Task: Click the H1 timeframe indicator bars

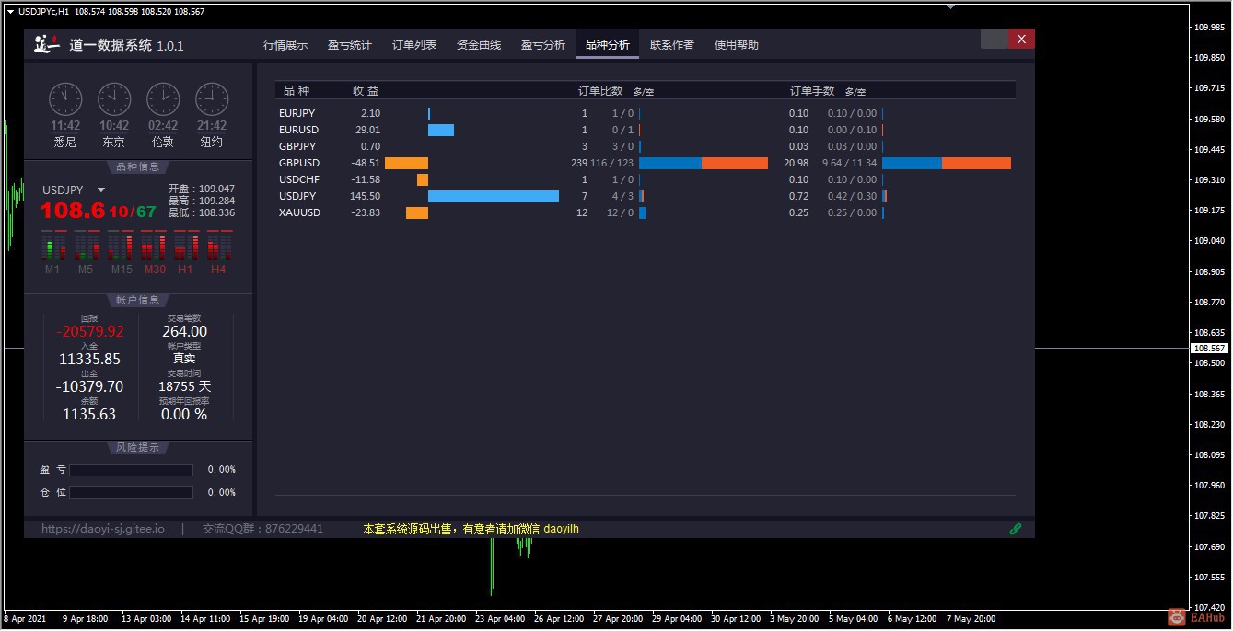Action: [186, 246]
